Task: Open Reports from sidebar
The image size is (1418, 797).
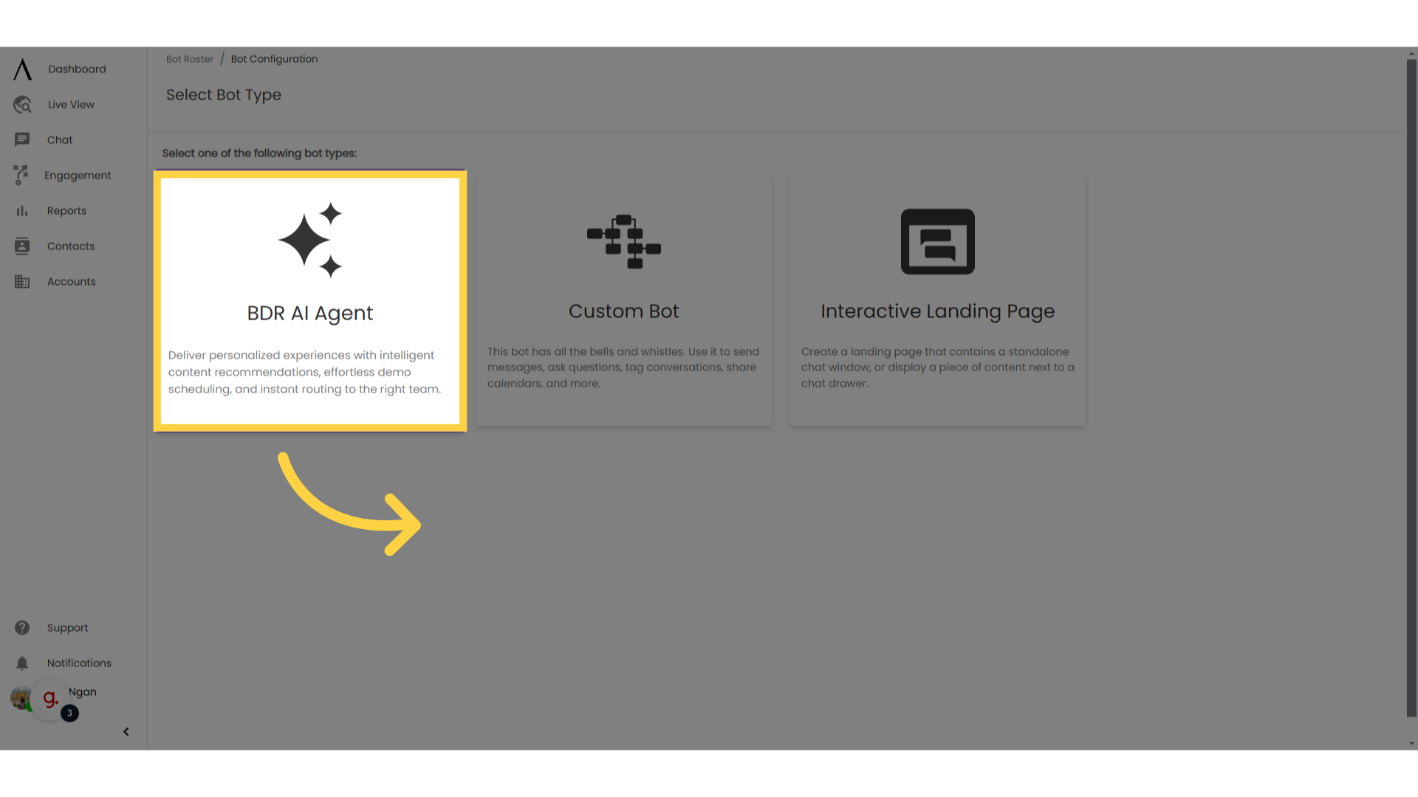Action: point(66,210)
